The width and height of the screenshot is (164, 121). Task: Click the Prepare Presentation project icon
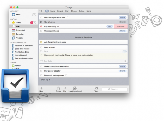(x=13, y=58)
